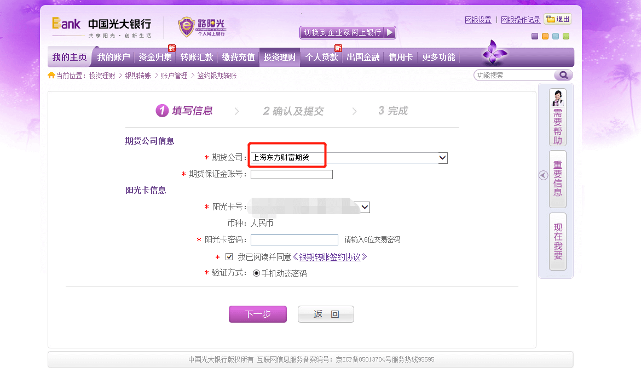Go to the 投资理财 breadcrumb

[x=102, y=76]
